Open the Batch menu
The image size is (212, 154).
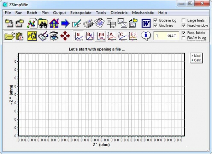coord(32,13)
